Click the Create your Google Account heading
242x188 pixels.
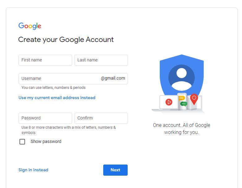[66, 40]
